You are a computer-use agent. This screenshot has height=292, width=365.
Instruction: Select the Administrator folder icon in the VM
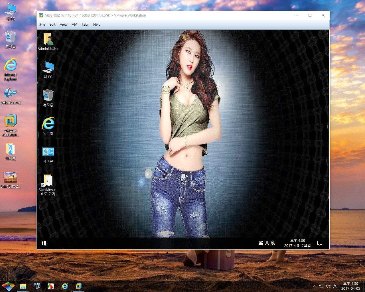point(48,42)
